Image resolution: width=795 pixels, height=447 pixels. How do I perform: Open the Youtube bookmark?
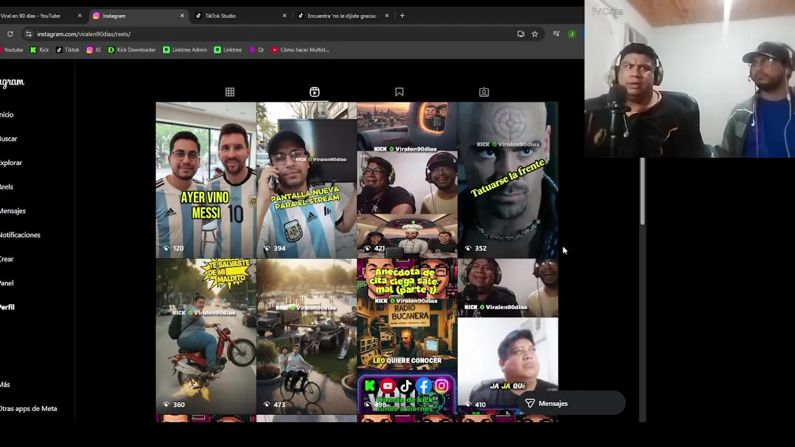[x=12, y=50]
